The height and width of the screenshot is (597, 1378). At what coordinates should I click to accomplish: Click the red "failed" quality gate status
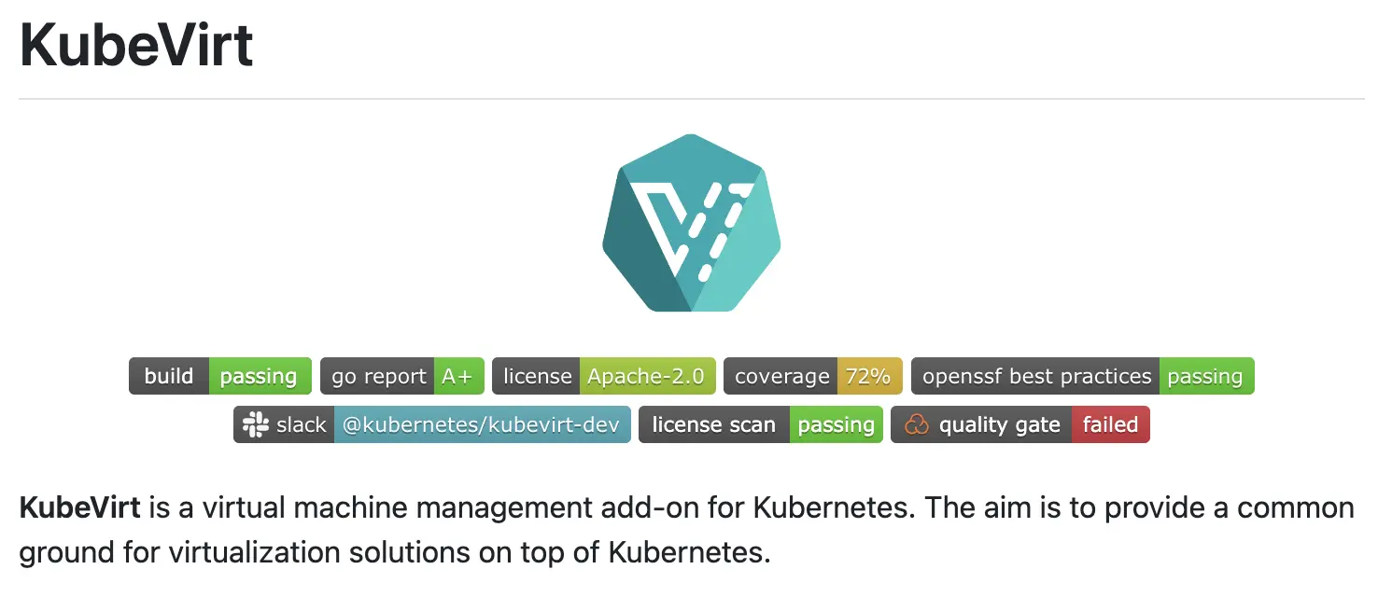tap(1110, 424)
